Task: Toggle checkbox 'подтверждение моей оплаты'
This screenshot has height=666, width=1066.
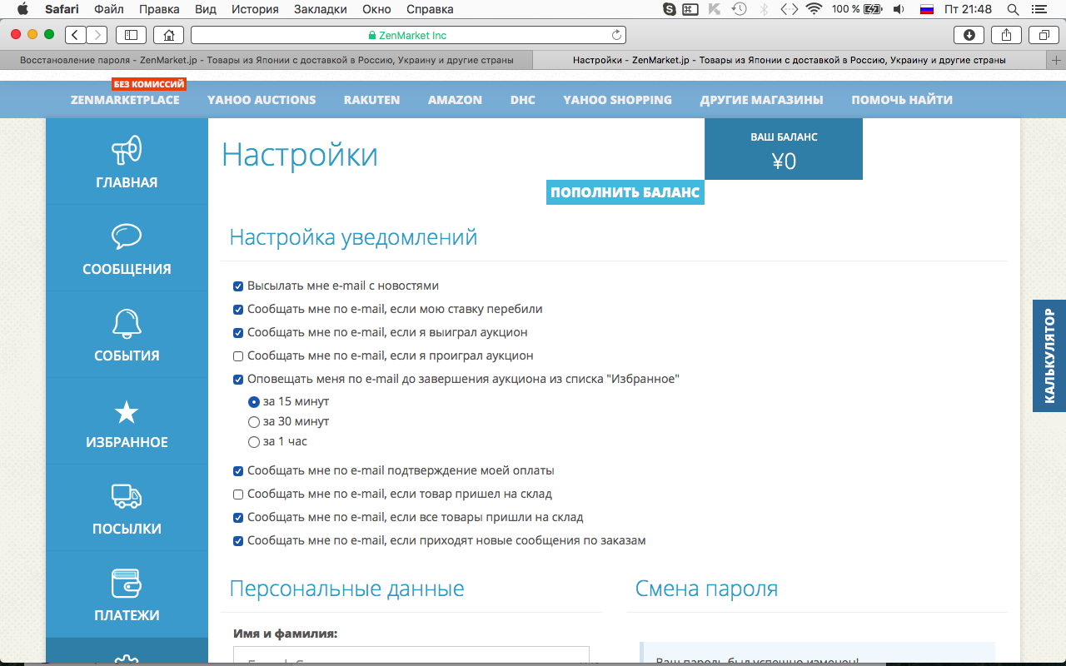Action: (238, 471)
